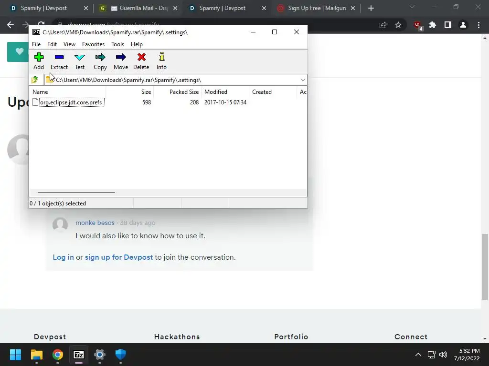Expand the address path dropdown
Image resolution: width=489 pixels, height=366 pixels.
[x=303, y=80]
